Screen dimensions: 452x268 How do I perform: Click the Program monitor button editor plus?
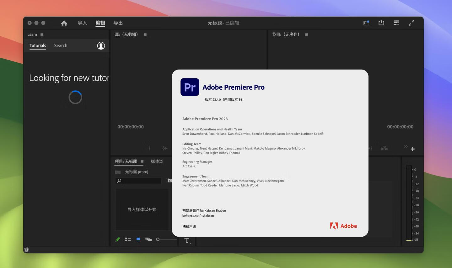[413, 149]
